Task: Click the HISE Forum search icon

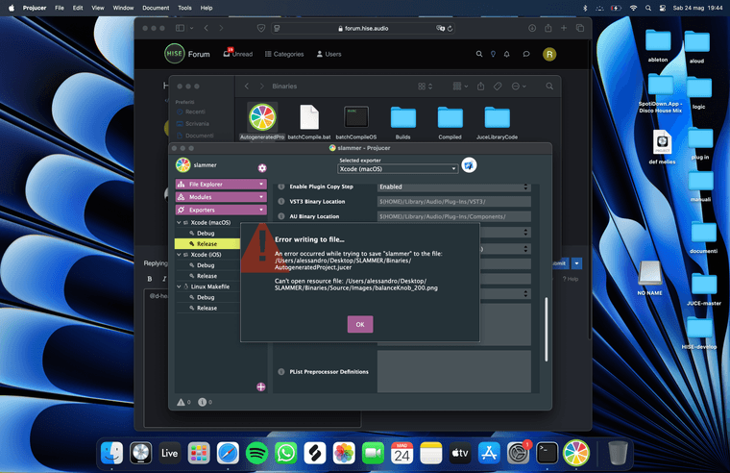Action: [479, 54]
